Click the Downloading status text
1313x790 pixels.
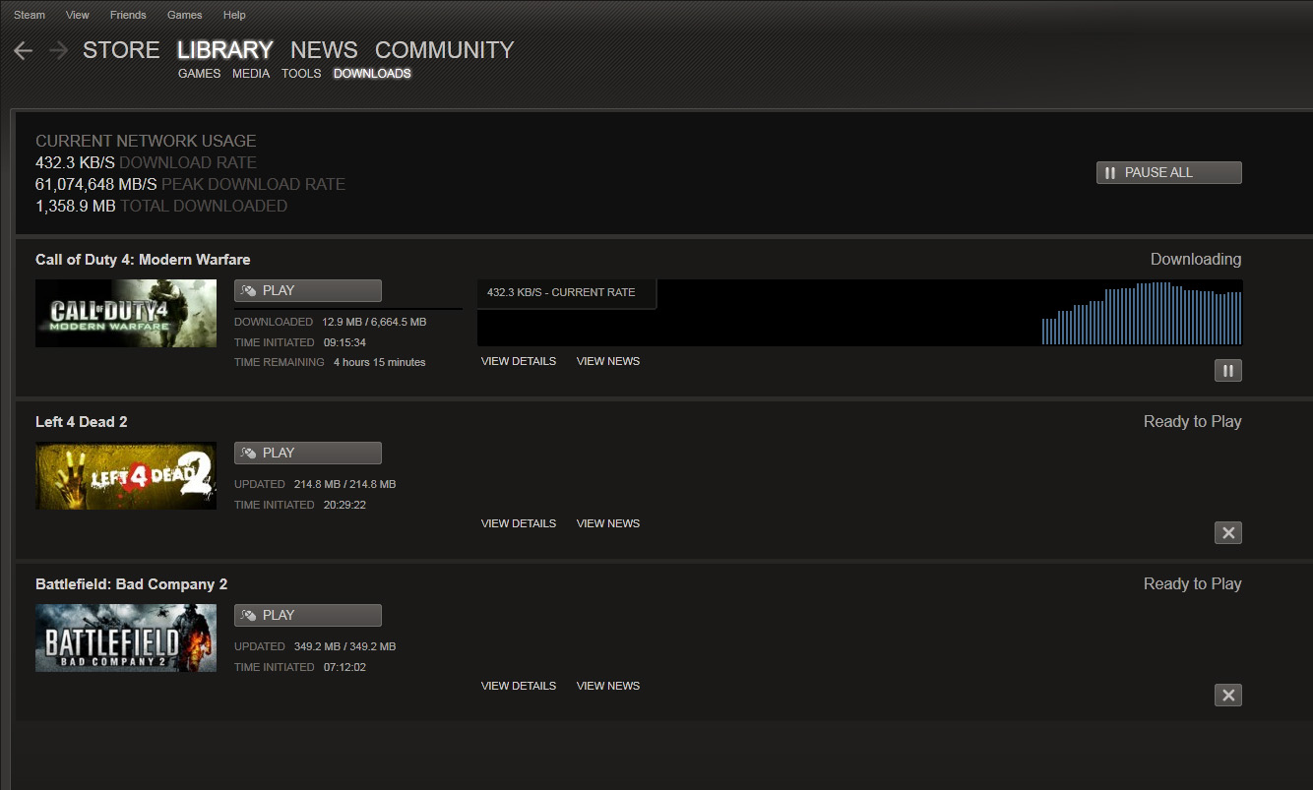(1196, 260)
